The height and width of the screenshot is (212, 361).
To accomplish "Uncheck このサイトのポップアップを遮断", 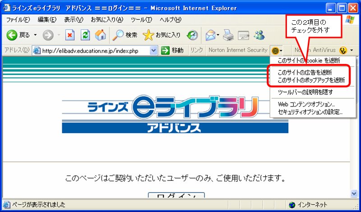I will (x=313, y=80).
